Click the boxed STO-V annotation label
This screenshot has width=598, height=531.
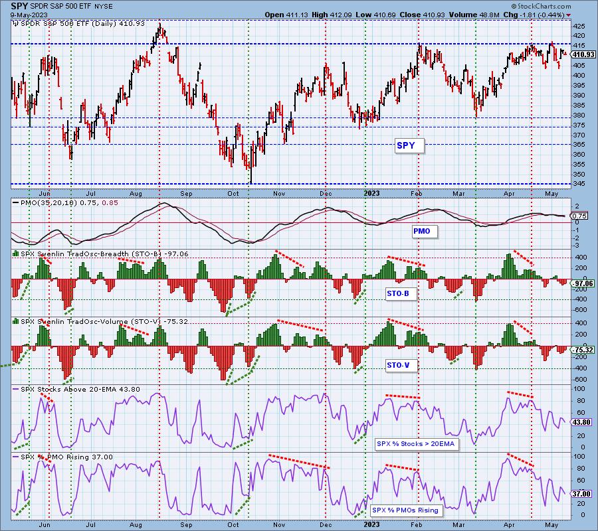(401, 365)
